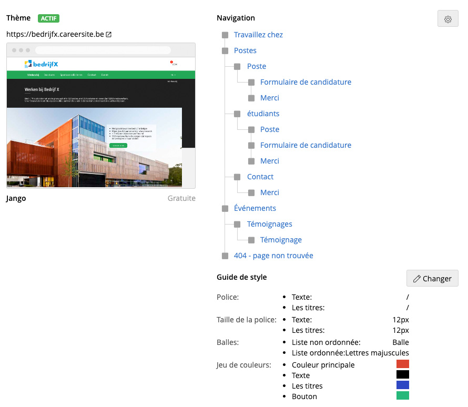Open the Postes navigation item

(245, 50)
